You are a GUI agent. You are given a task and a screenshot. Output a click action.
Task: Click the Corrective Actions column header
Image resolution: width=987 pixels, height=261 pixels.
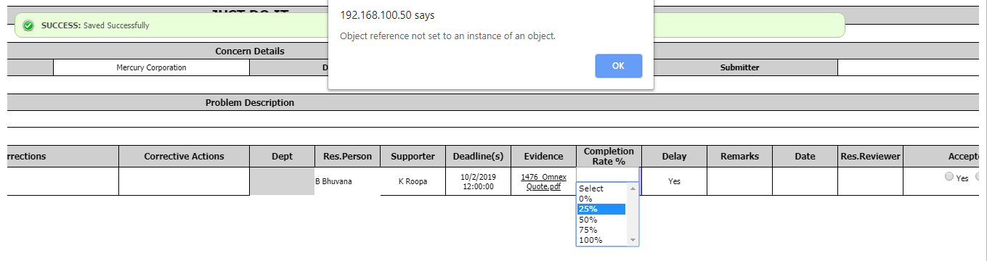coord(184,156)
